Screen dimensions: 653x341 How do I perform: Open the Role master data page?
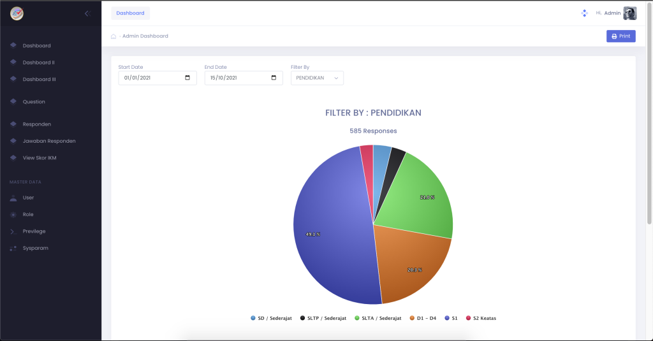28,214
